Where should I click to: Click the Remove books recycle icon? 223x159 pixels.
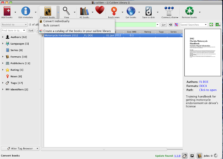189,11
